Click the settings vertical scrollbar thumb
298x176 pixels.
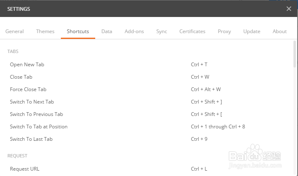pos(295,54)
